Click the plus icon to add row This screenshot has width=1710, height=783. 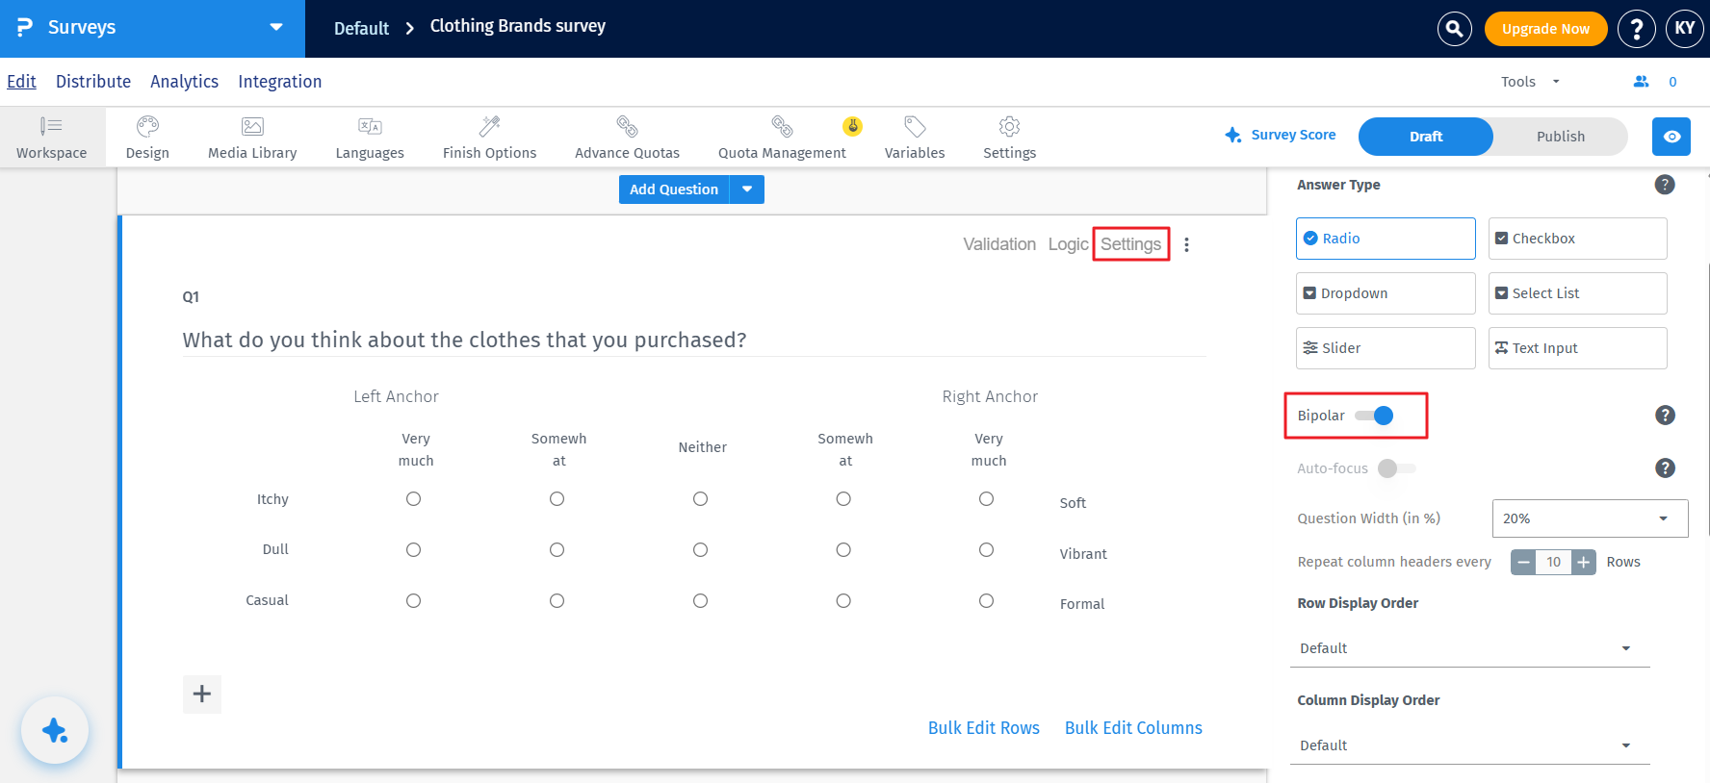click(x=202, y=695)
